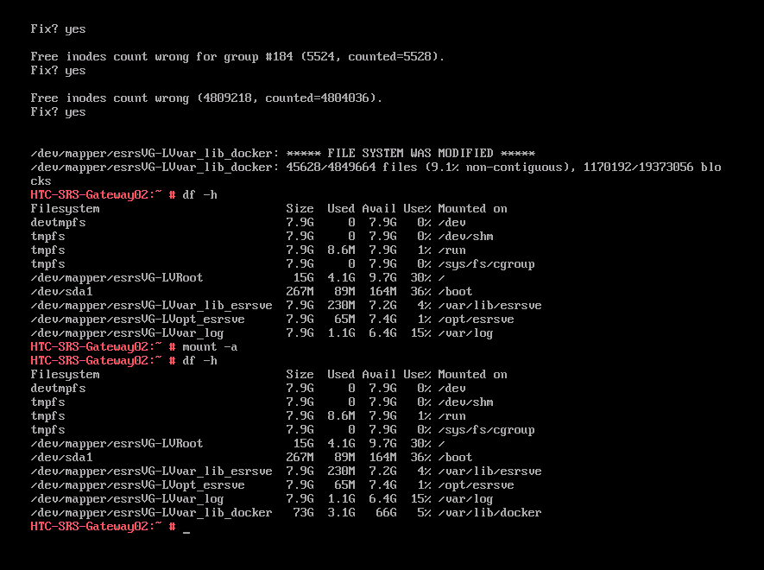Click the wrapped "cks" text fragment

coord(41,180)
